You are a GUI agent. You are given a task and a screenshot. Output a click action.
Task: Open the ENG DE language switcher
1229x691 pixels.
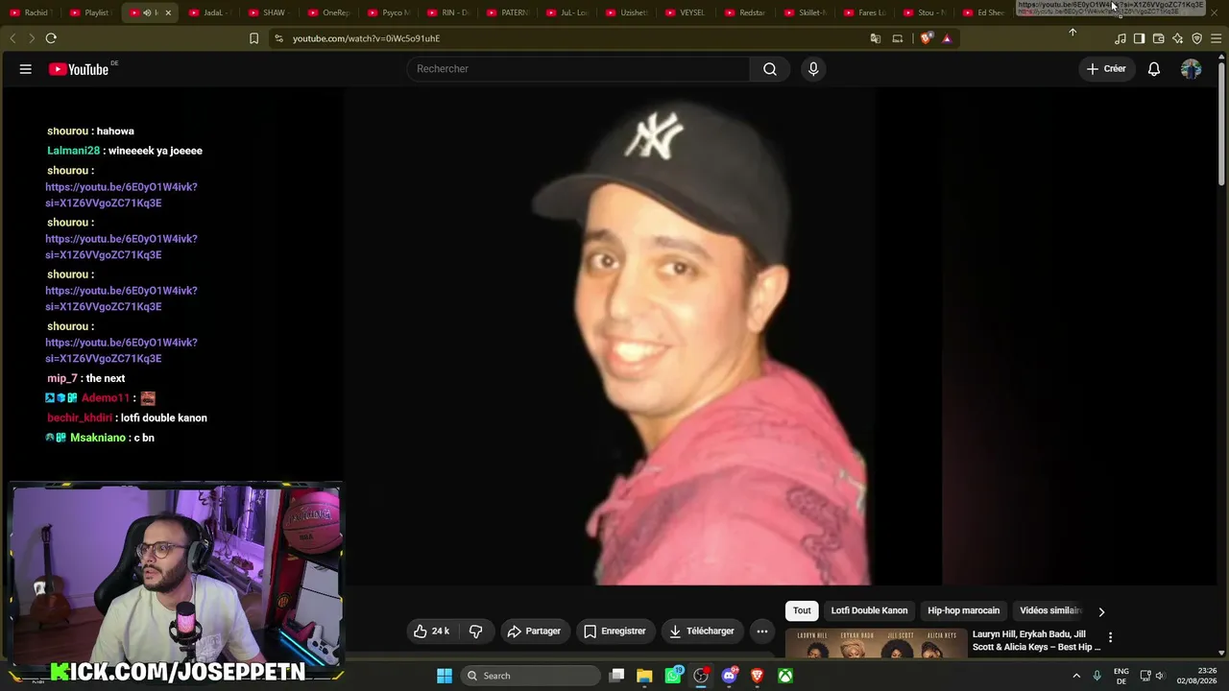pyautogui.click(x=1121, y=676)
